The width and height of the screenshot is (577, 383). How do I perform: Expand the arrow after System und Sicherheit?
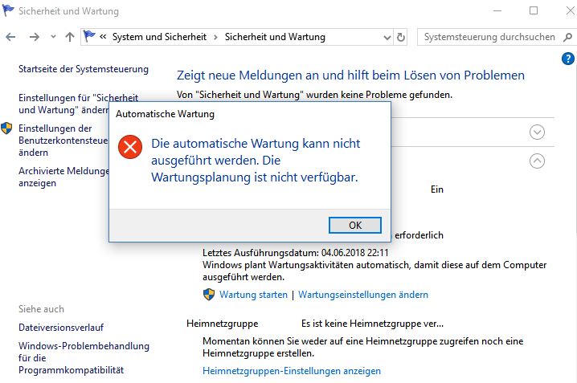(215, 37)
